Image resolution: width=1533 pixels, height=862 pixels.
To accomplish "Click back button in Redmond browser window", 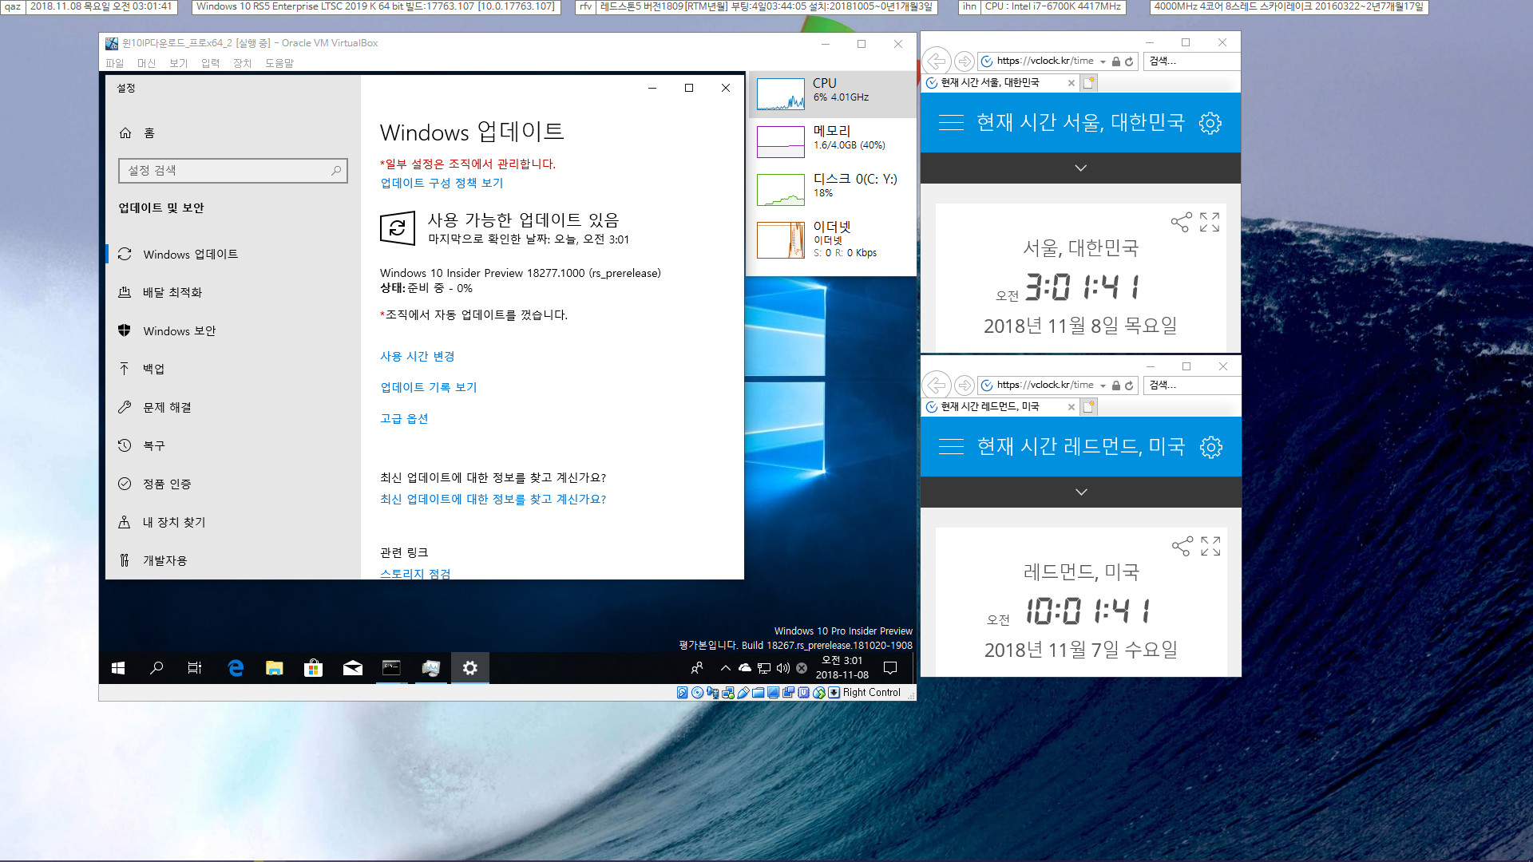I will coord(936,386).
